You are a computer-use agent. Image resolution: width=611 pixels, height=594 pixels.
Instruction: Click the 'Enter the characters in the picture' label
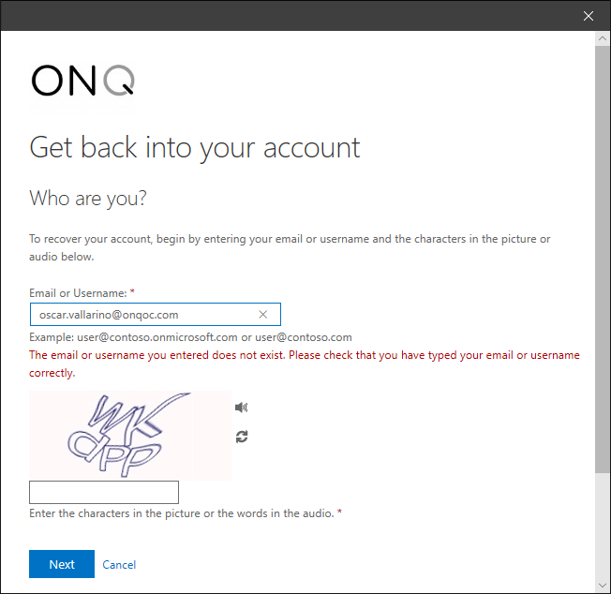pyautogui.click(x=182, y=513)
